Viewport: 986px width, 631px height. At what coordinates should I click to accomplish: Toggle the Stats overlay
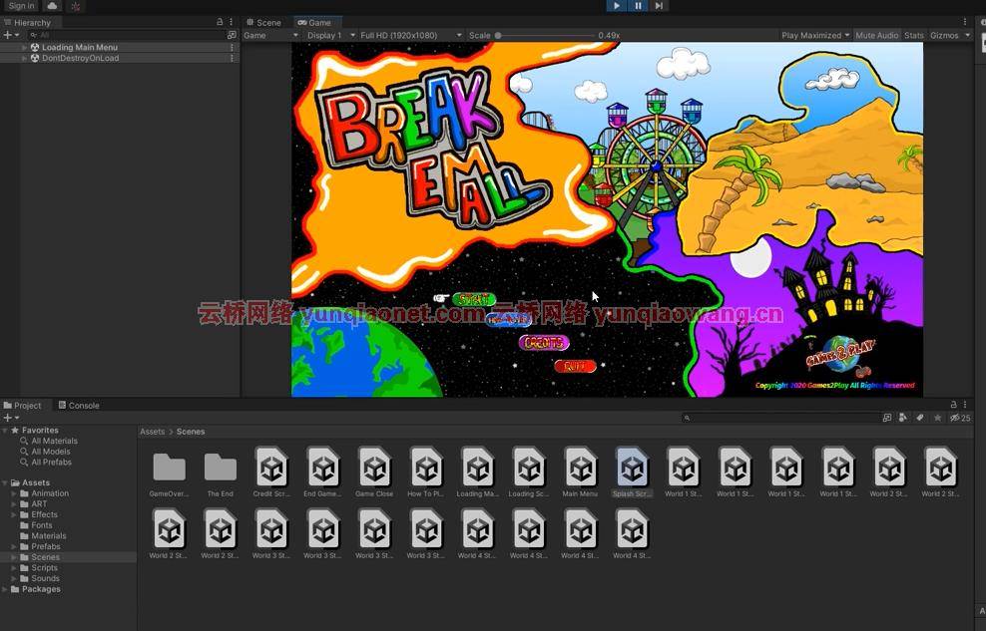914,35
